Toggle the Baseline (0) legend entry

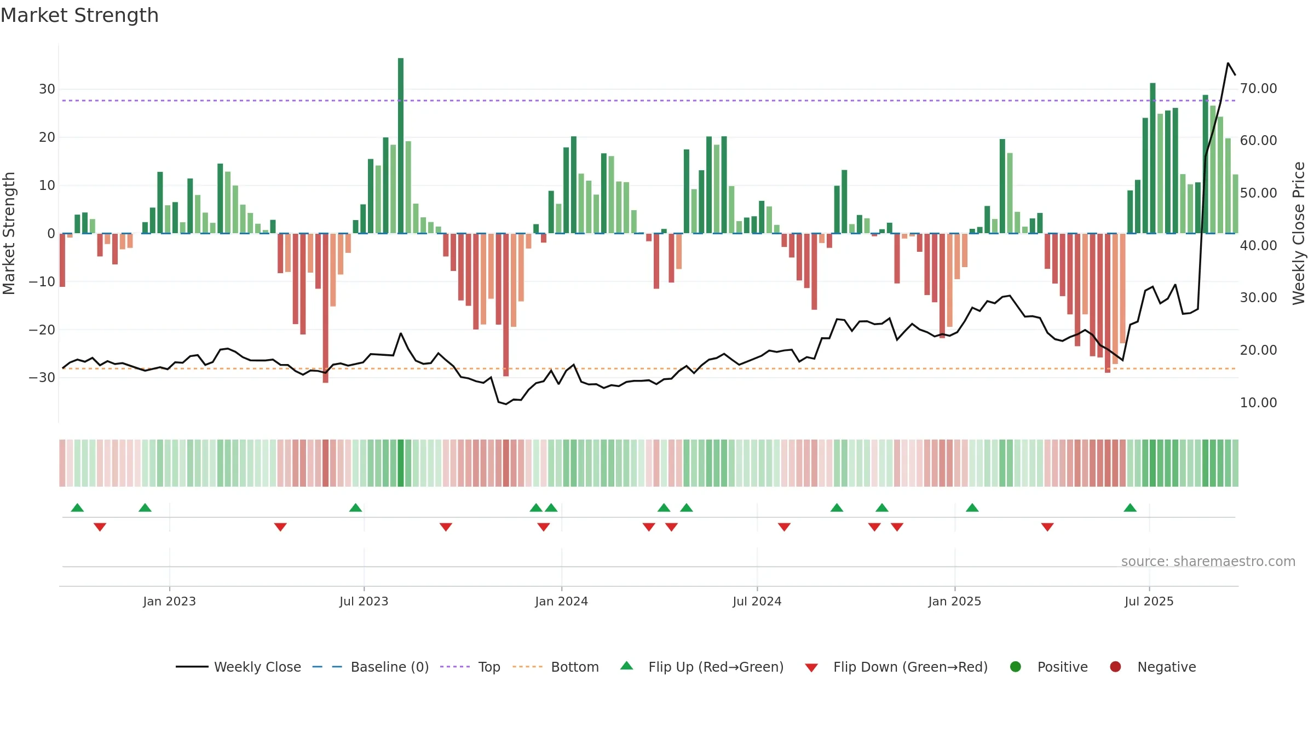coord(371,667)
